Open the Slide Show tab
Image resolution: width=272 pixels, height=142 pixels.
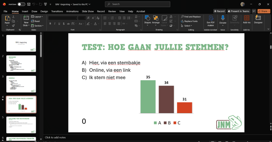(x=88, y=11)
